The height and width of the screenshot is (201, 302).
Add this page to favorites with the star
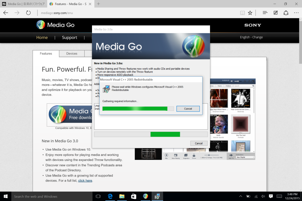pos(250,13)
